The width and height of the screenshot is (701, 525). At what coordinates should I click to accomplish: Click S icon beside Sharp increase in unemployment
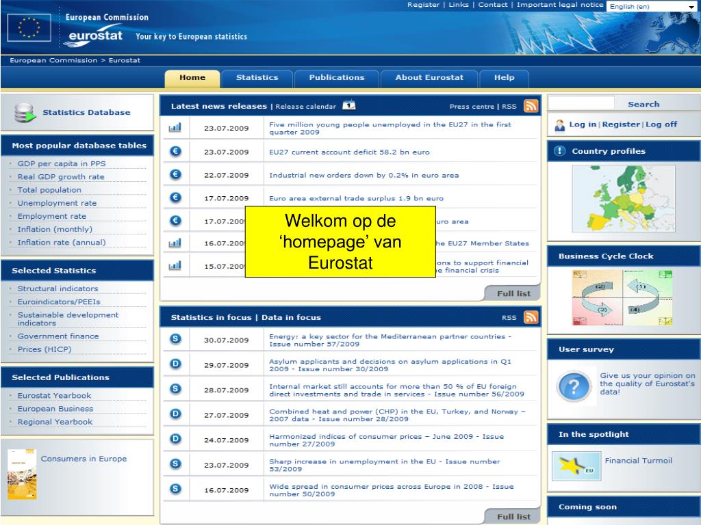coord(176,464)
